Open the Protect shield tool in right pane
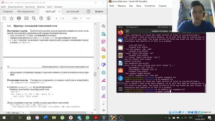The height and width of the screenshot is (121, 215). click(103, 88)
